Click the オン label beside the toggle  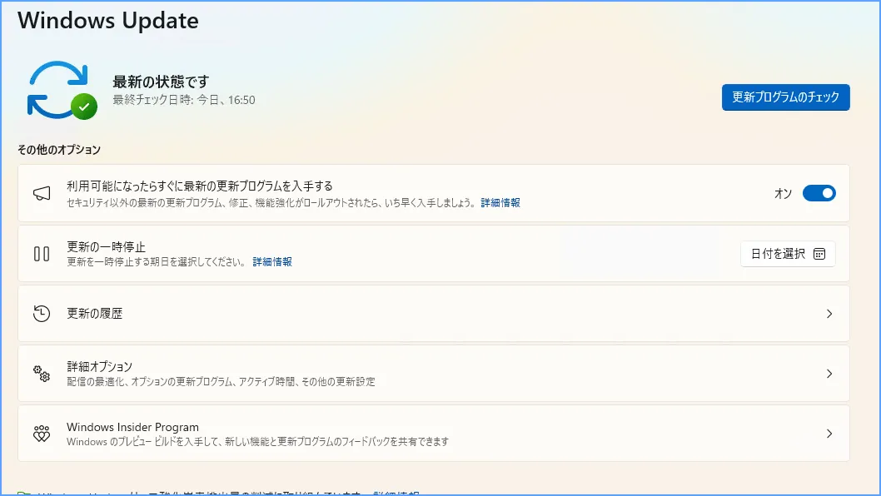[783, 193]
